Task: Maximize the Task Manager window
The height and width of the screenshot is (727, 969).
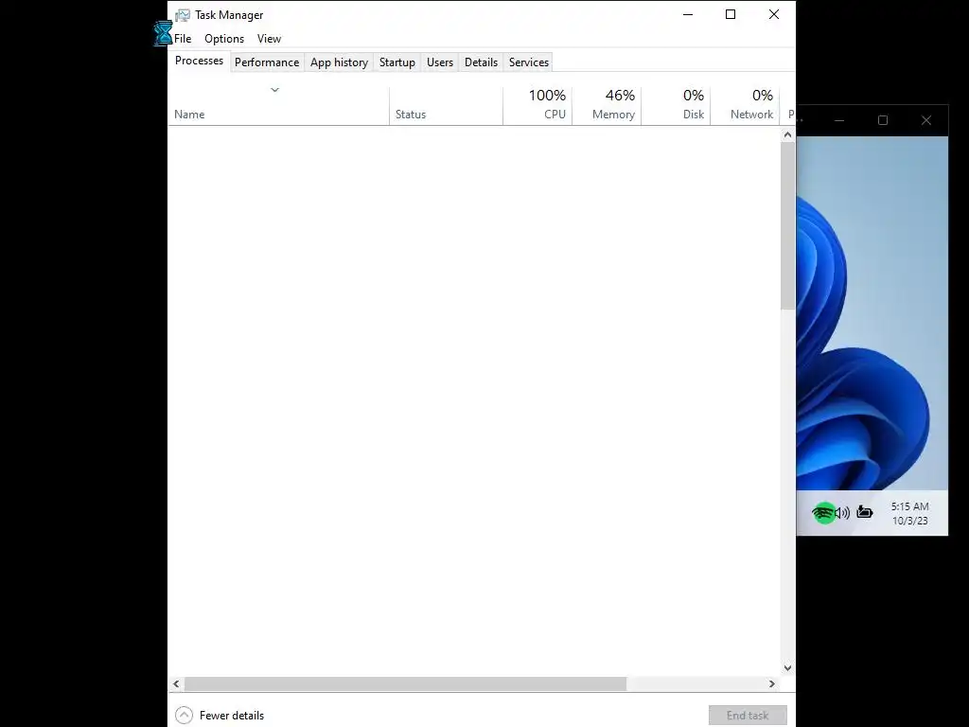Action: pyautogui.click(x=731, y=14)
